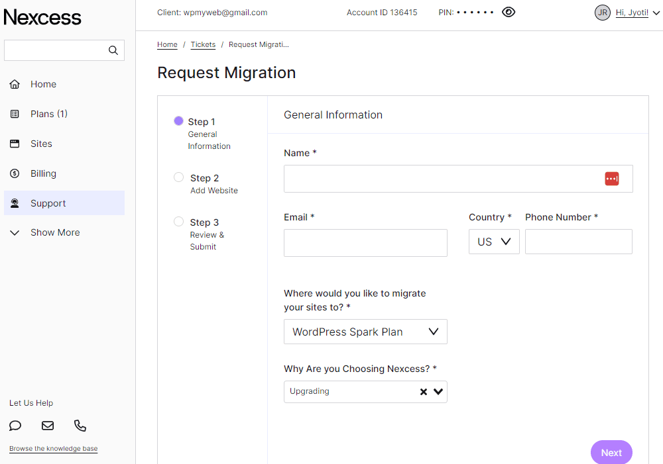Click the Sites icon in the sidebar
The height and width of the screenshot is (464, 663).
pos(14,143)
